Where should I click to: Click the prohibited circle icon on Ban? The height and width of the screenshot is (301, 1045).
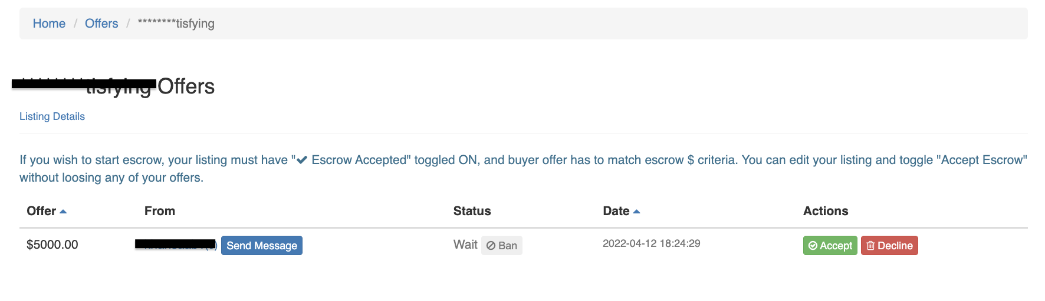click(x=491, y=246)
